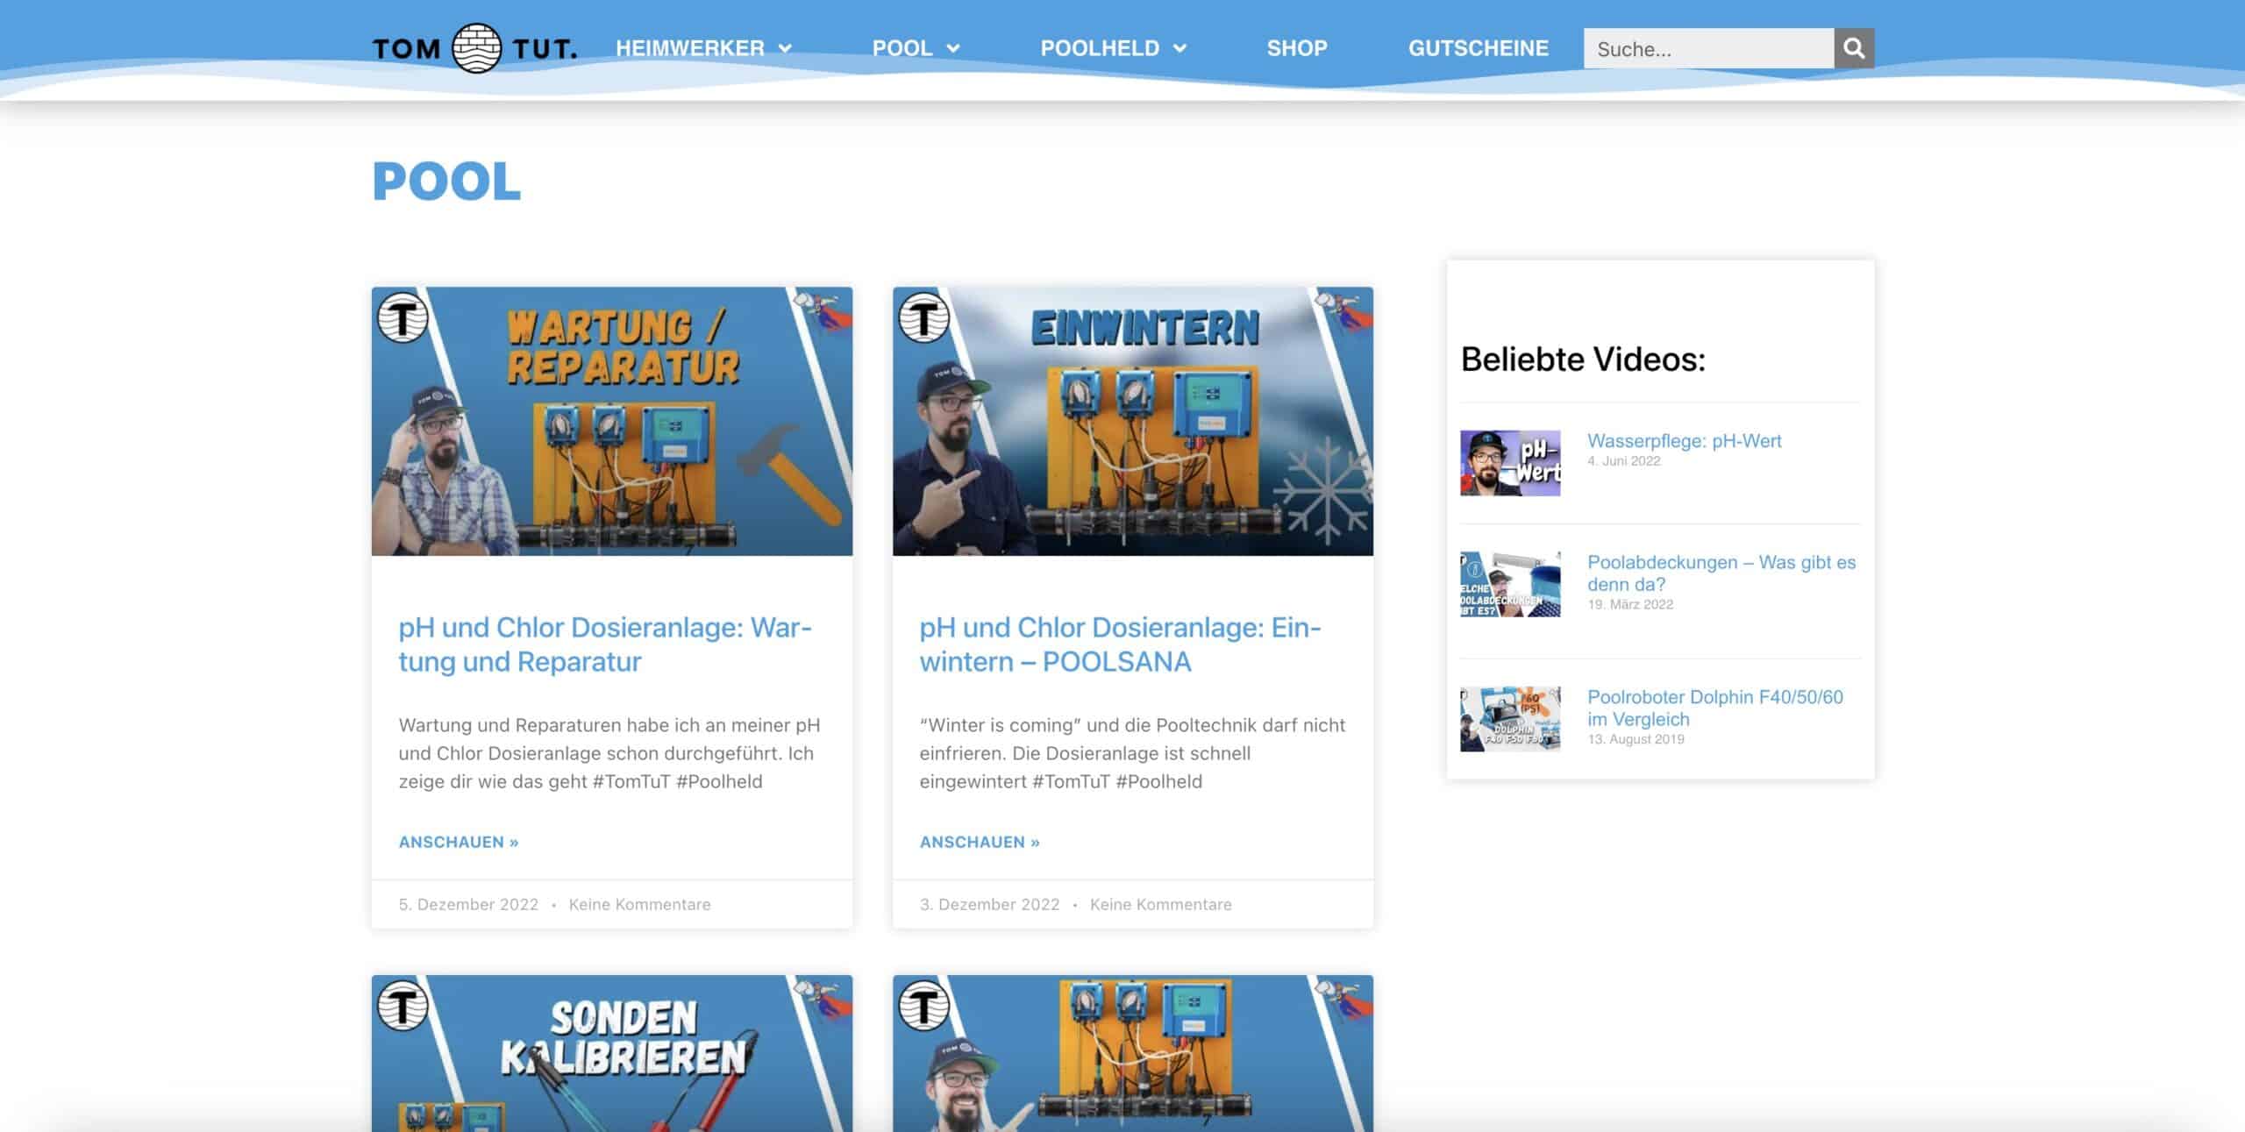Image resolution: width=2245 pixels, height=1132 pixels.
Task: Click the excerpt starting "Winter is coming"
Action: point(1132,753)
